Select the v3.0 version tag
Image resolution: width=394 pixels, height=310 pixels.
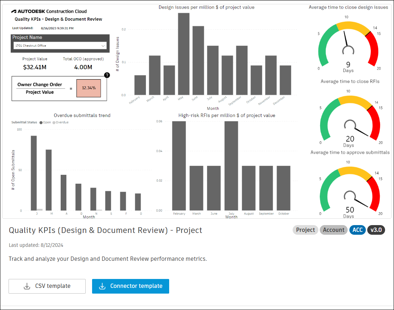(x=376, y=230)
